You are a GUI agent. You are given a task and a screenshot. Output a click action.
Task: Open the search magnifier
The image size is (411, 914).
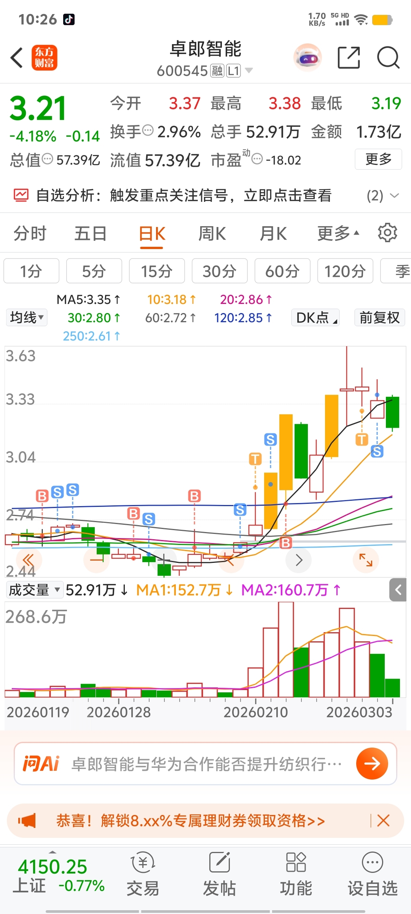(388, 58)
